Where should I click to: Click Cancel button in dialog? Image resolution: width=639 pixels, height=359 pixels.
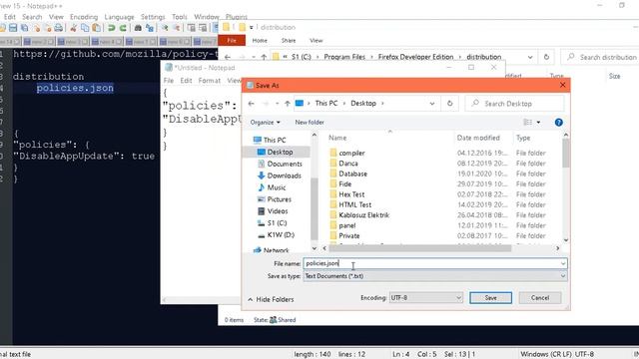click(x=540, y=298)
